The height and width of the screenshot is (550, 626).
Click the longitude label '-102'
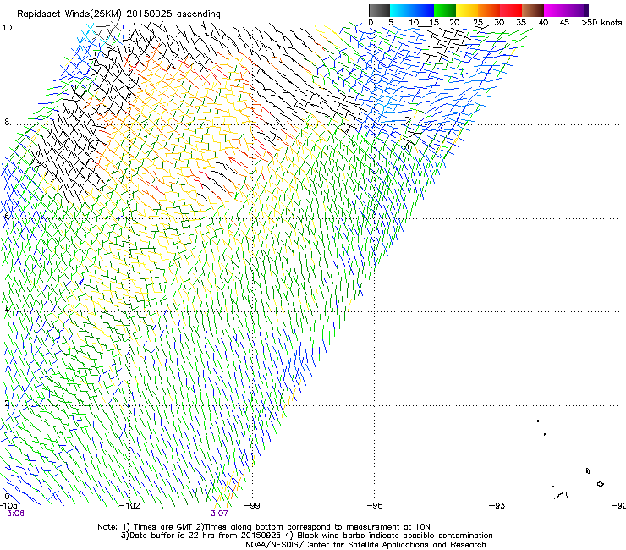(129, 505)
